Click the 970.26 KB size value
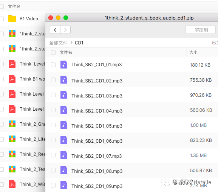The height and width of the screenshot is (192, 218). tap(201, 95)
